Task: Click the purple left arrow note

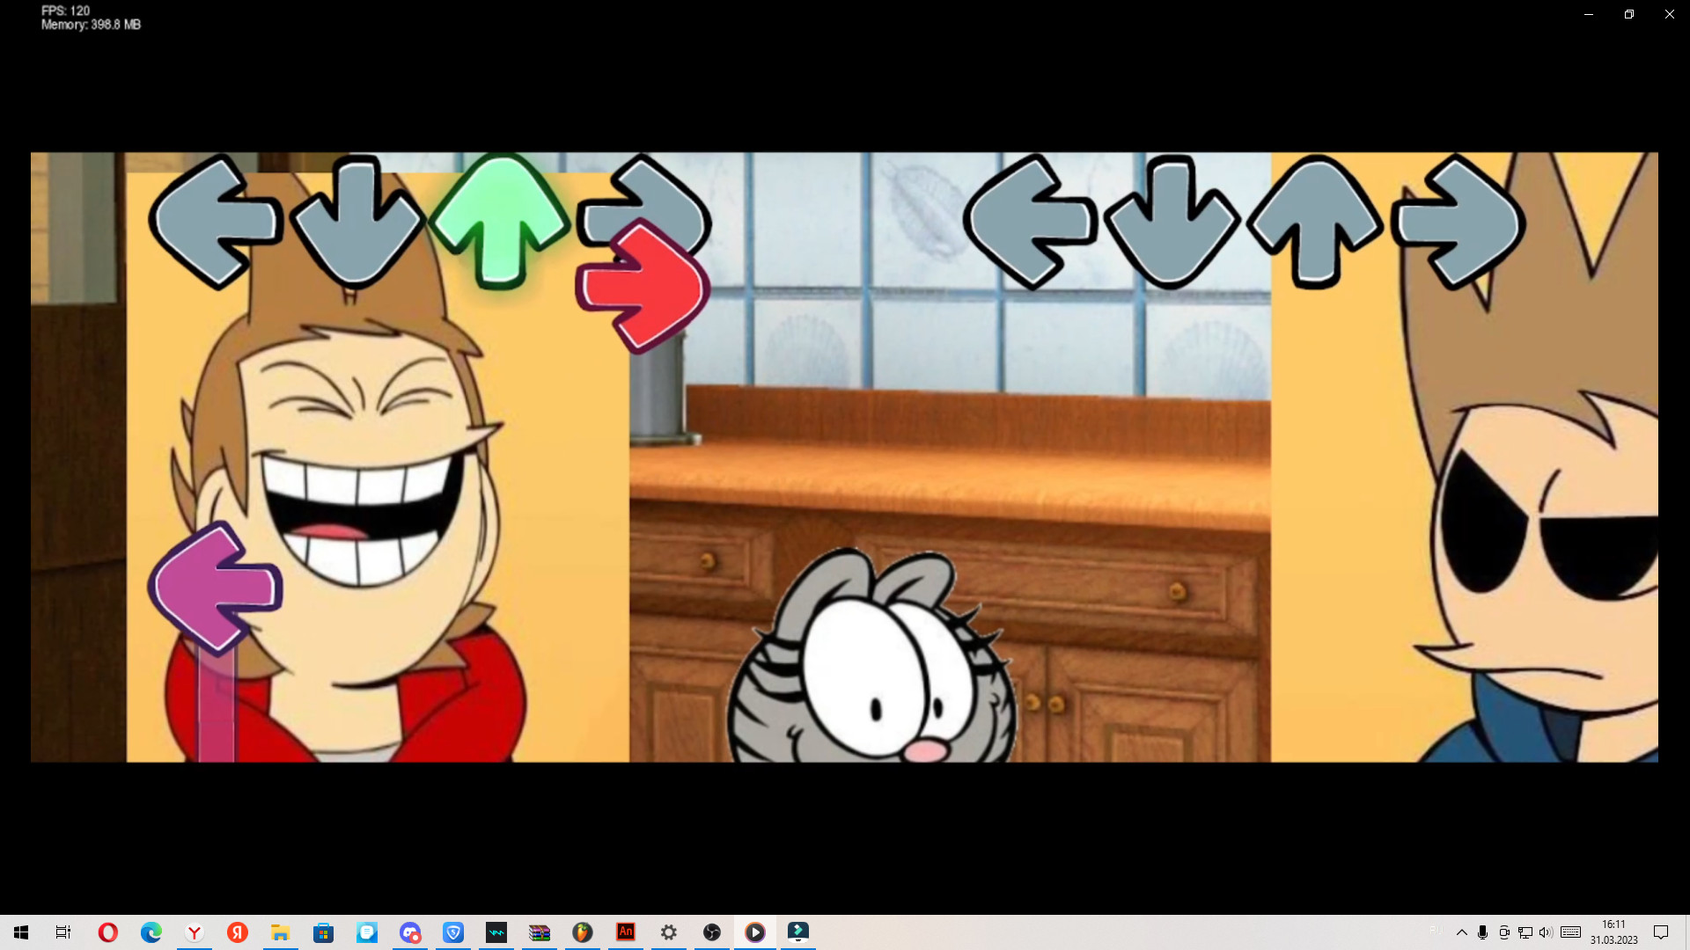Action: 216,588
